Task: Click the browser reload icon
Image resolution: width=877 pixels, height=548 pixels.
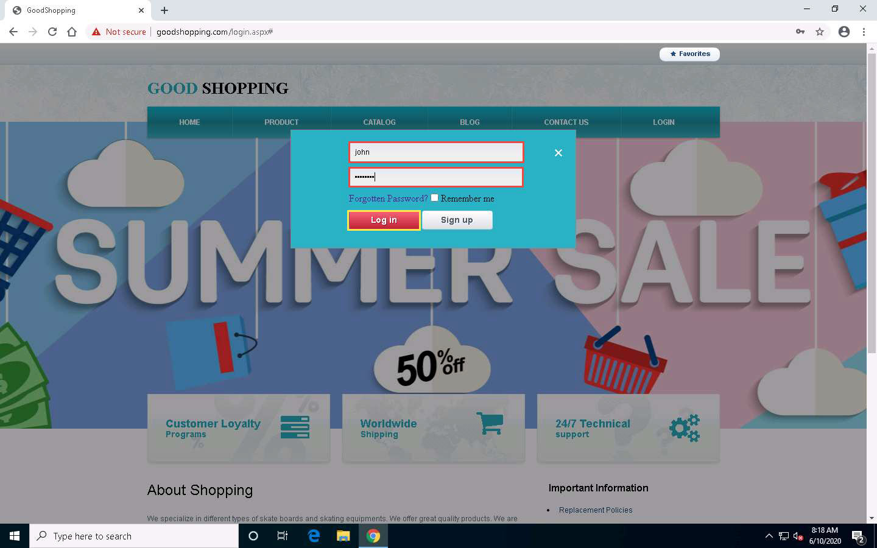Action: tap(52, 32)
